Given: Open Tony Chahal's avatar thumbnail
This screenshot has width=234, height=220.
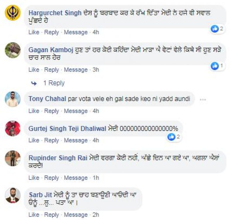Looking at the screenshot, I should 13,99.
